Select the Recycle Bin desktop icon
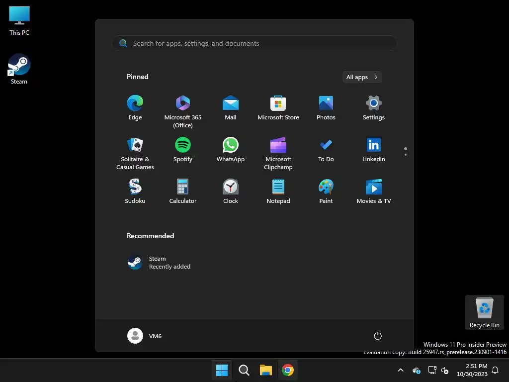 pyautogui.click(x=484, y=312)
